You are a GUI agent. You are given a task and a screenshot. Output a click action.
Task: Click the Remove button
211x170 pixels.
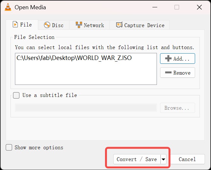pos(178,73)
